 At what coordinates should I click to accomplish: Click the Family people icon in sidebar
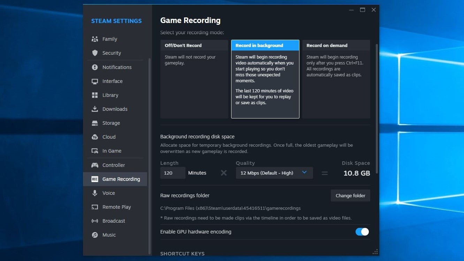[95, 39]
